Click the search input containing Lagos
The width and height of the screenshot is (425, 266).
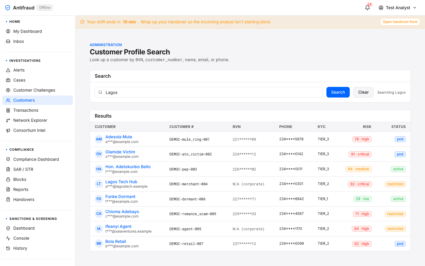pyautogui.click(x=209, y=92)
